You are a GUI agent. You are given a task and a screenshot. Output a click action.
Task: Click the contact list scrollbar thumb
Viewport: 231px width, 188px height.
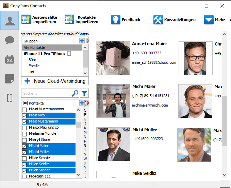click(78, 125)
